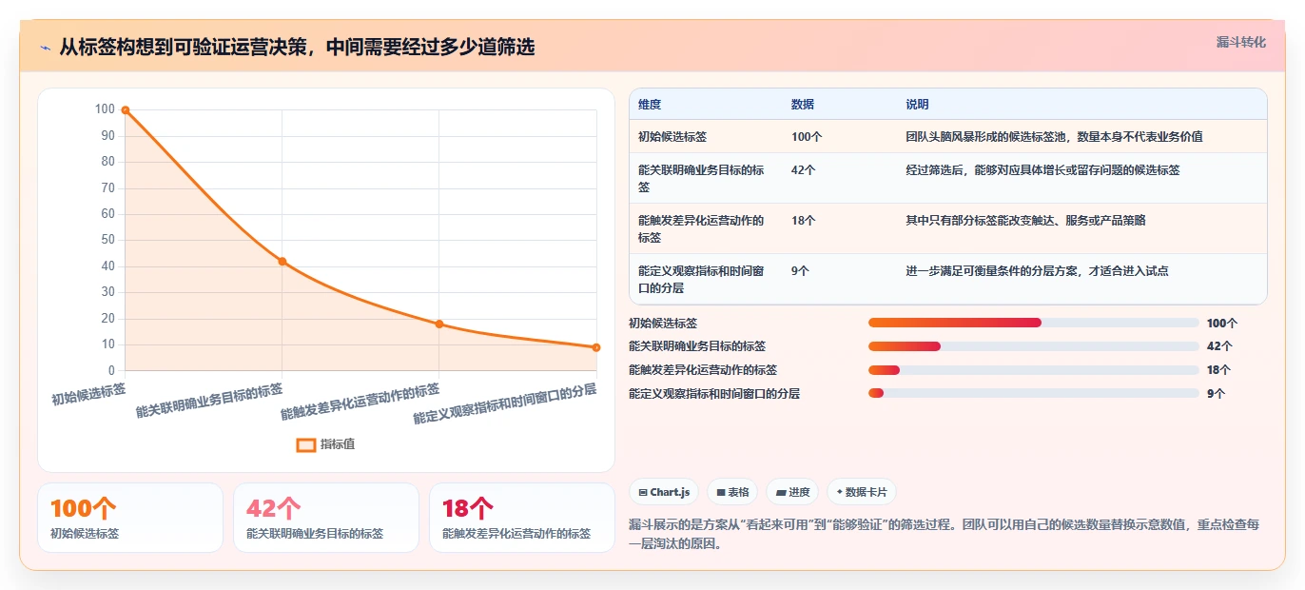The image size is (1305, 590).
Task: Open the 42个 data card
Action: (x=326, y=518)
